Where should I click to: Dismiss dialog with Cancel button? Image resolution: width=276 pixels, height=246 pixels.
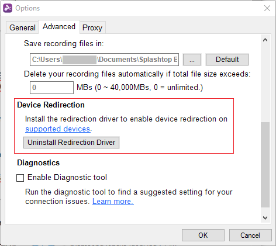pos(250,235)
